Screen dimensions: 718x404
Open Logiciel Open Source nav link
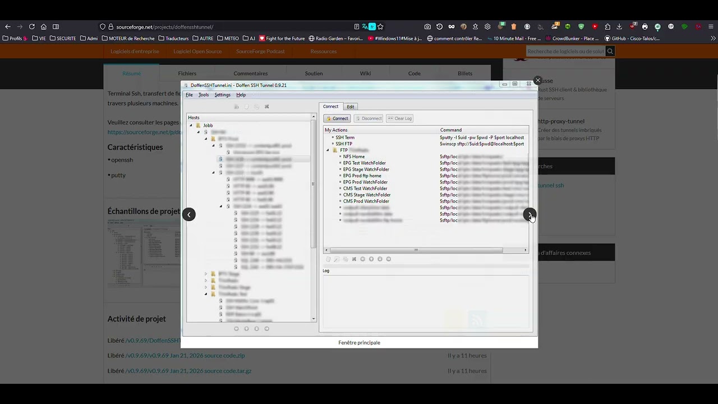pos(197,51)
